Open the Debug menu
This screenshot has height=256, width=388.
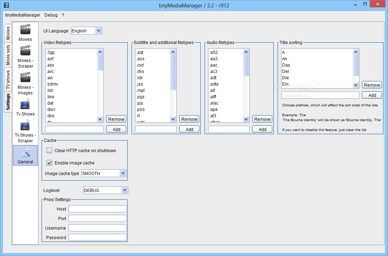click(51, 15)
